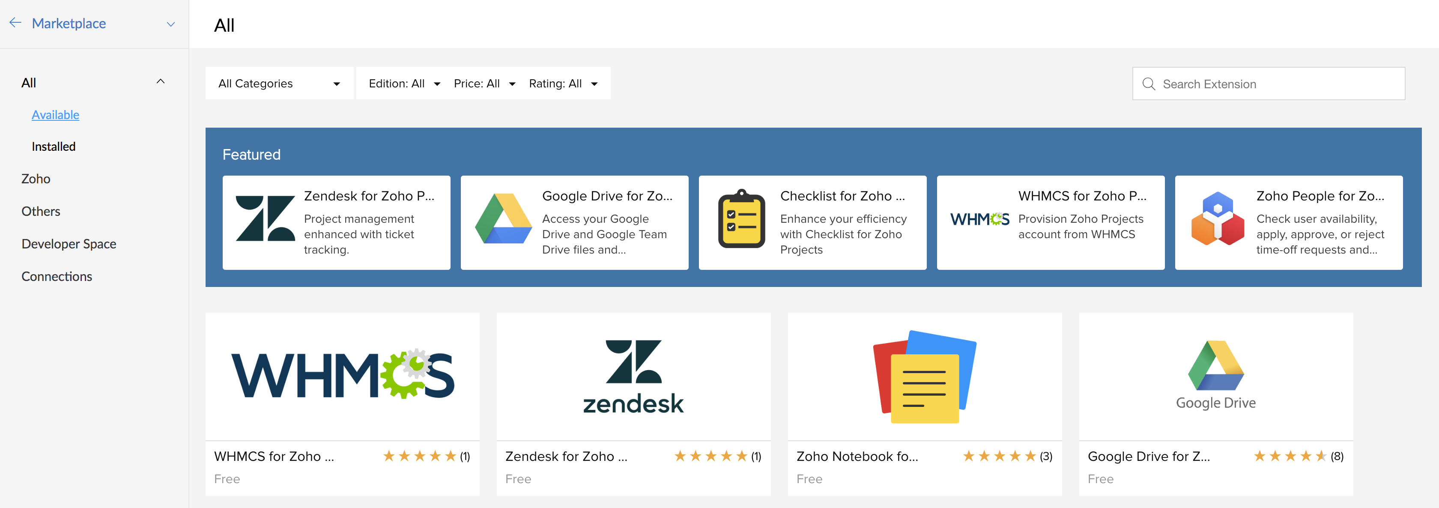Open featured Zoho People for Zo... title
The width and height of the screenshot is (1439, 508).
[x=1320, y=196]
